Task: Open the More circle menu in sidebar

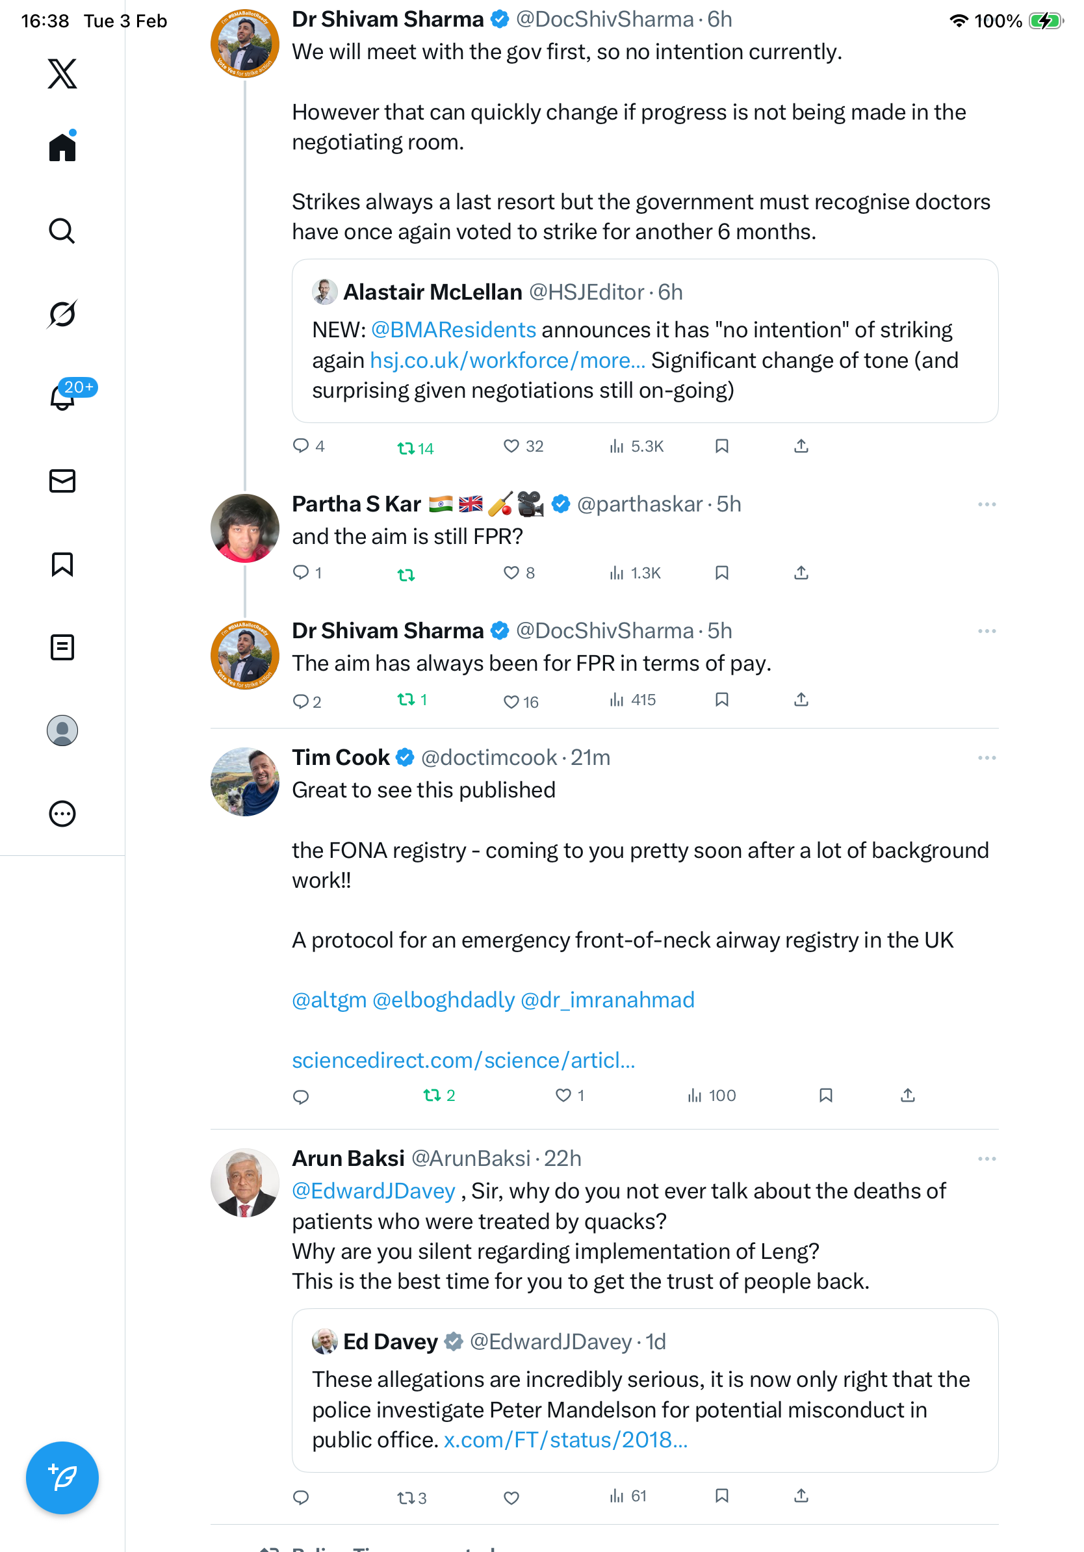Action: coord(62,814)
